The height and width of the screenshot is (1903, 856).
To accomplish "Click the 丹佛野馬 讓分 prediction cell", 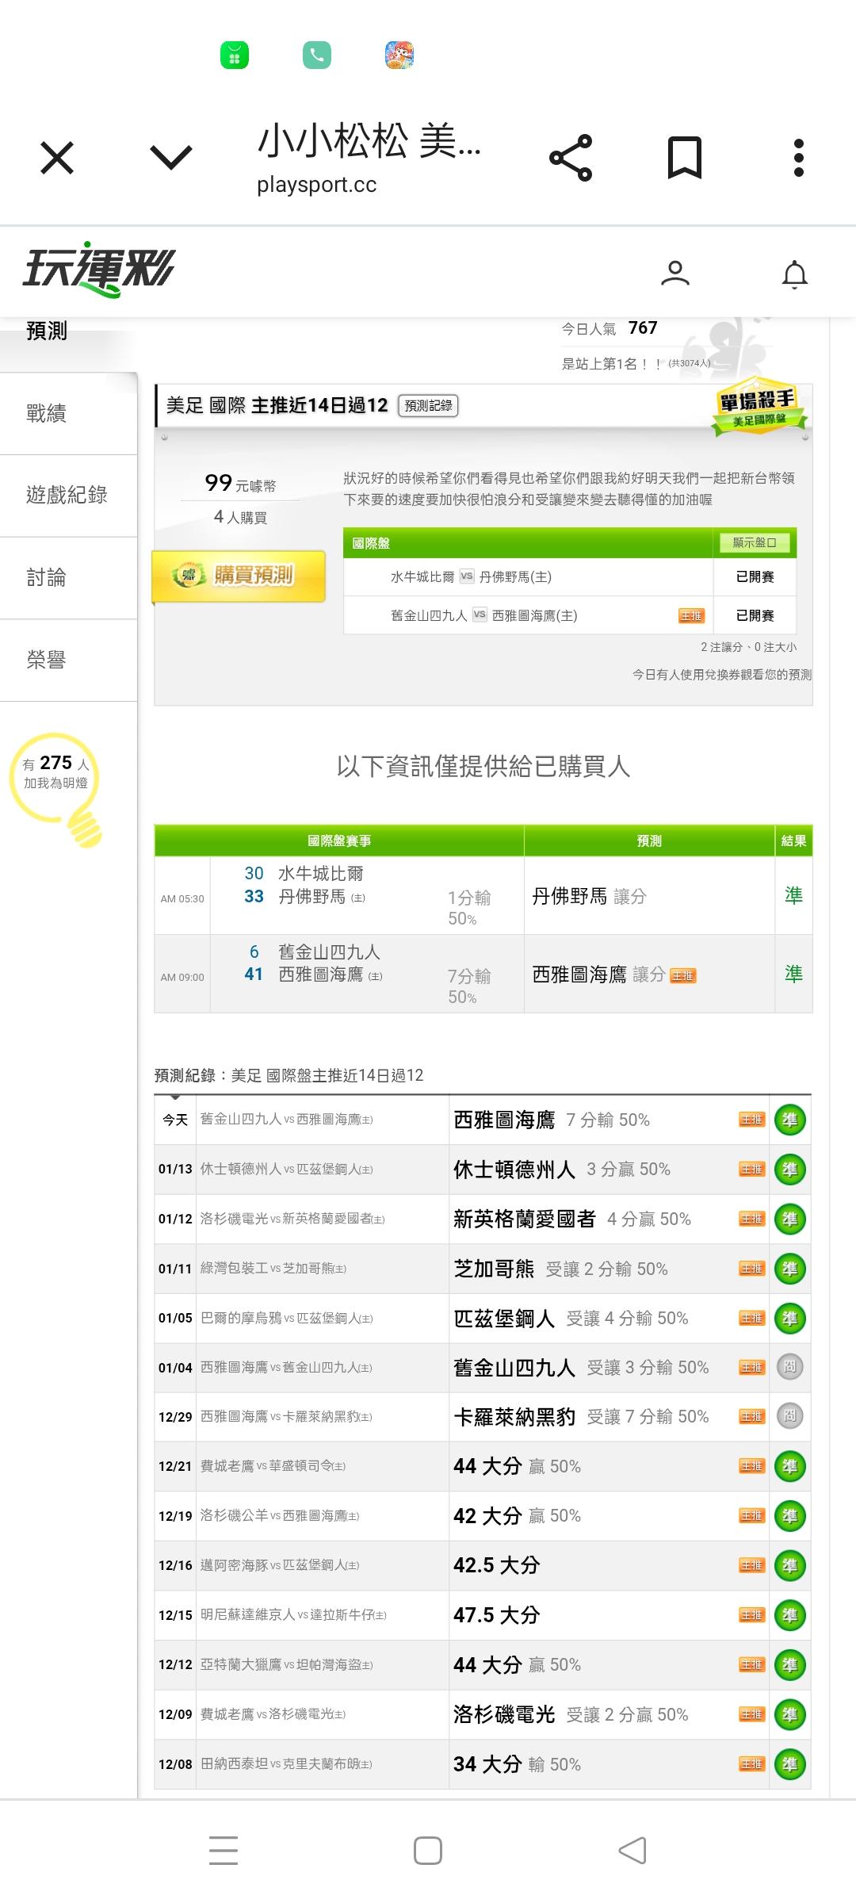I will point(649,896).
